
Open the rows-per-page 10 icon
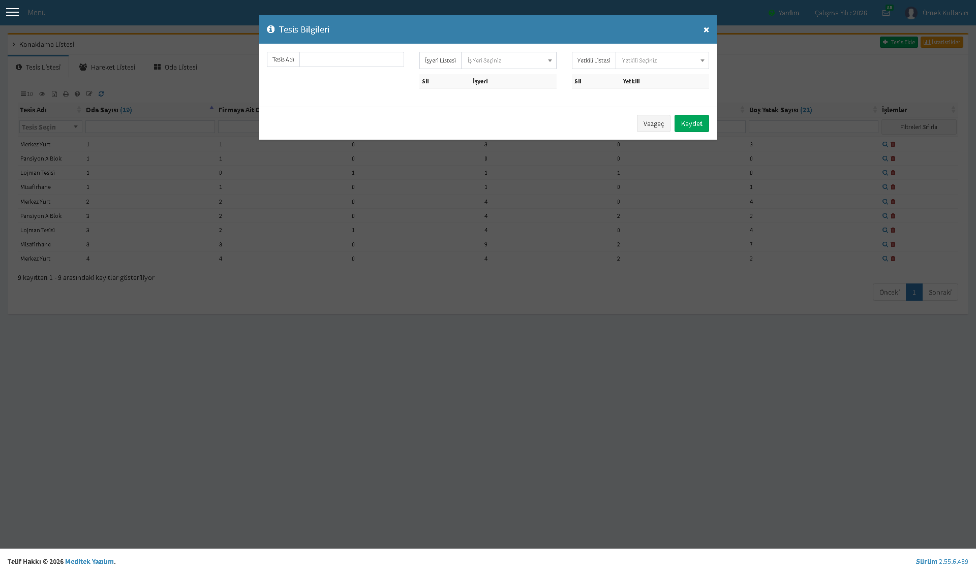click(x=26, y=94)
